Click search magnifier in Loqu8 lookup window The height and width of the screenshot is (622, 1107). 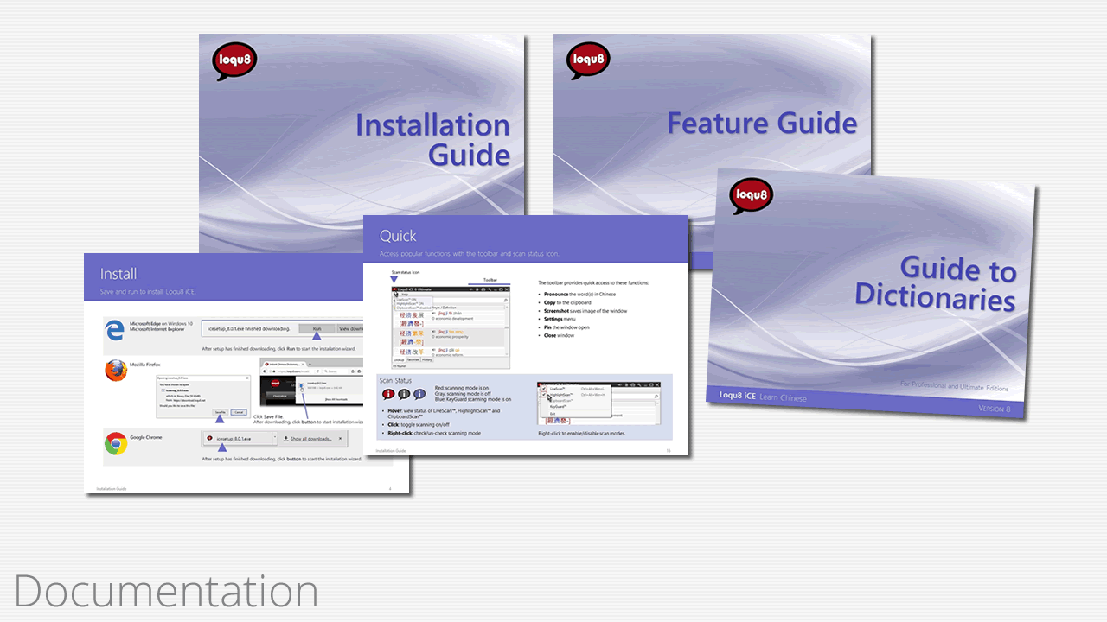pos(506,300)
